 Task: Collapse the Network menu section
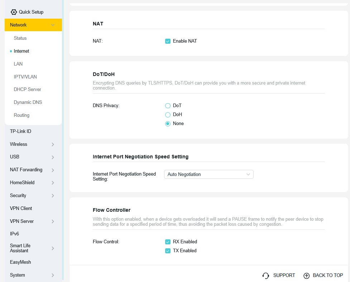pos(53,25)
